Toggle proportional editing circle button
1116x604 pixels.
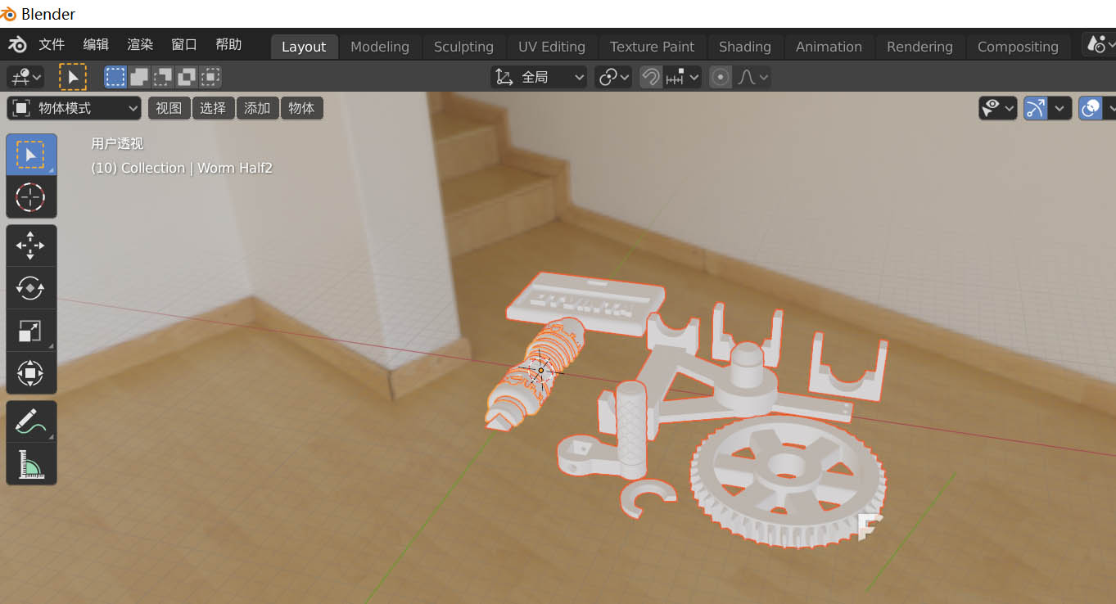(721, 77)
